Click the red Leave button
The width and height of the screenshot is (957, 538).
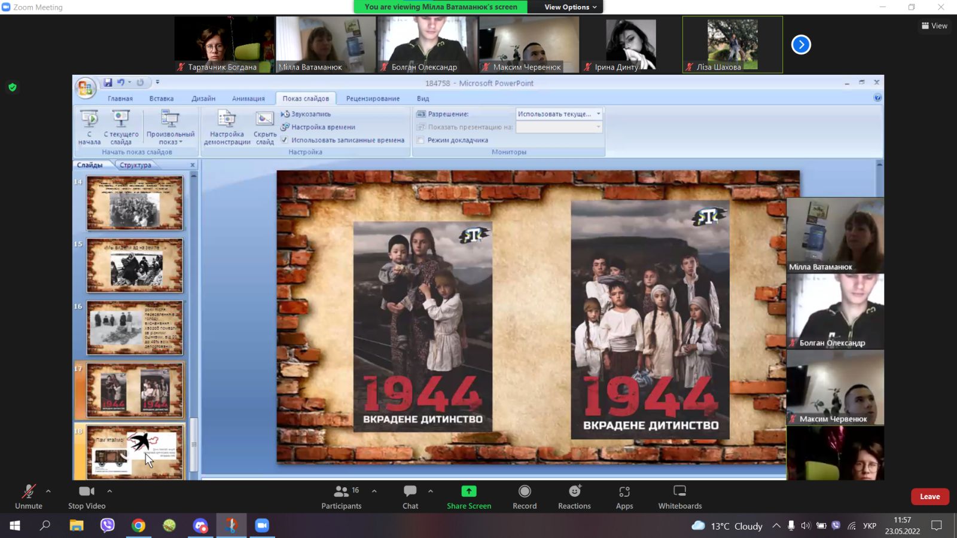click(929, 496)
